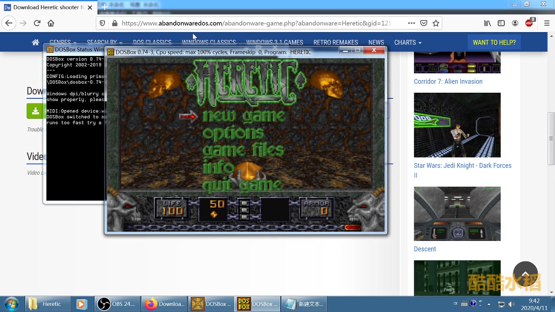Click volume speaker tray icon
The height and width of the screenshot is (312, 555).
pos(511,304)
